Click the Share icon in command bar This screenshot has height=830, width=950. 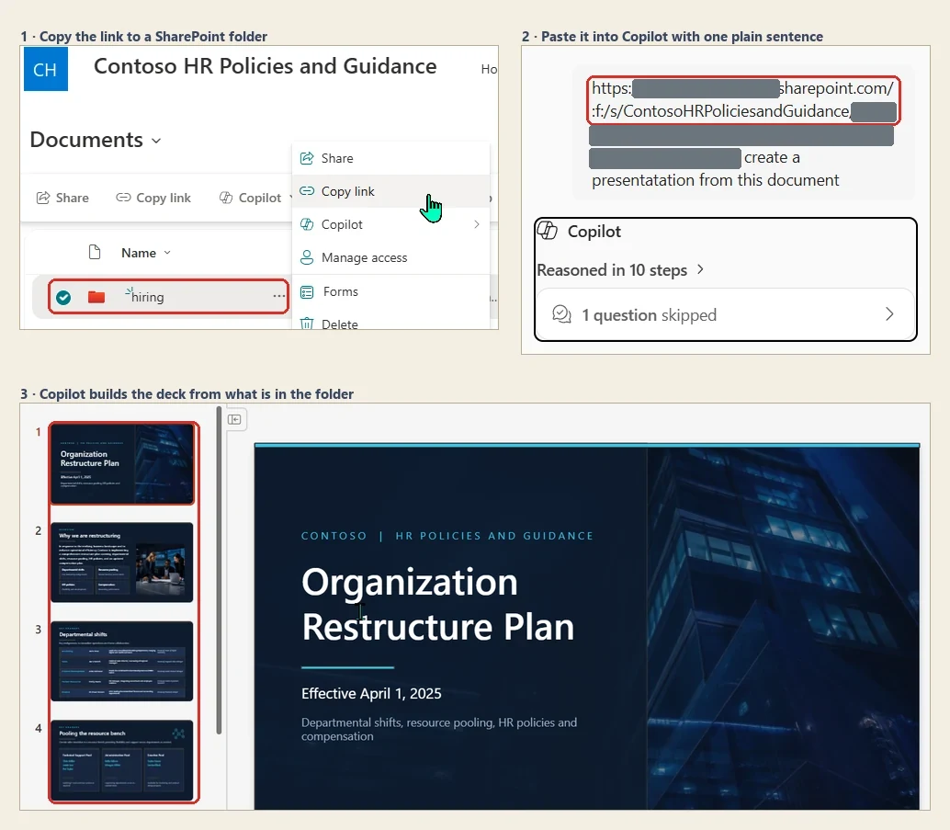pos(43,198)
